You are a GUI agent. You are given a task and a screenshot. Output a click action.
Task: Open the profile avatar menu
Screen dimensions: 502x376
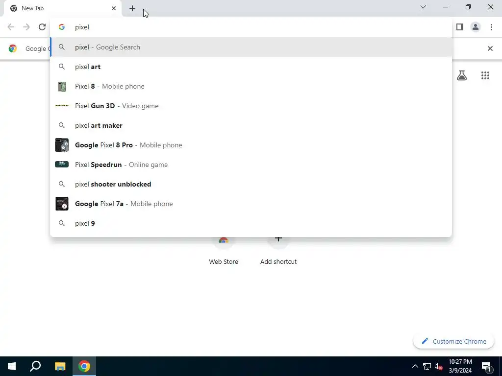pos(476,27)
